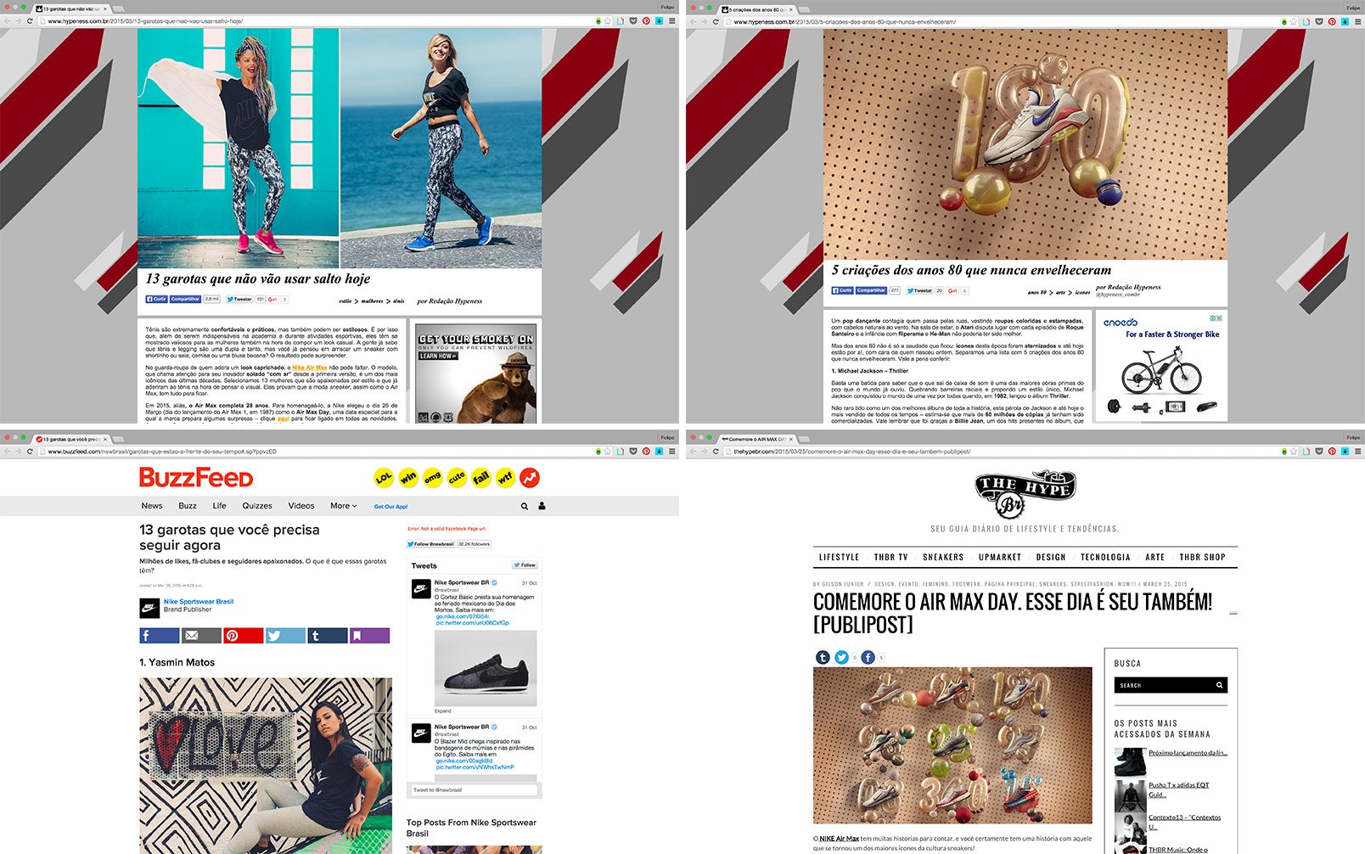Bookmark BuzzFeed article with purple button

tap(369, 635)
